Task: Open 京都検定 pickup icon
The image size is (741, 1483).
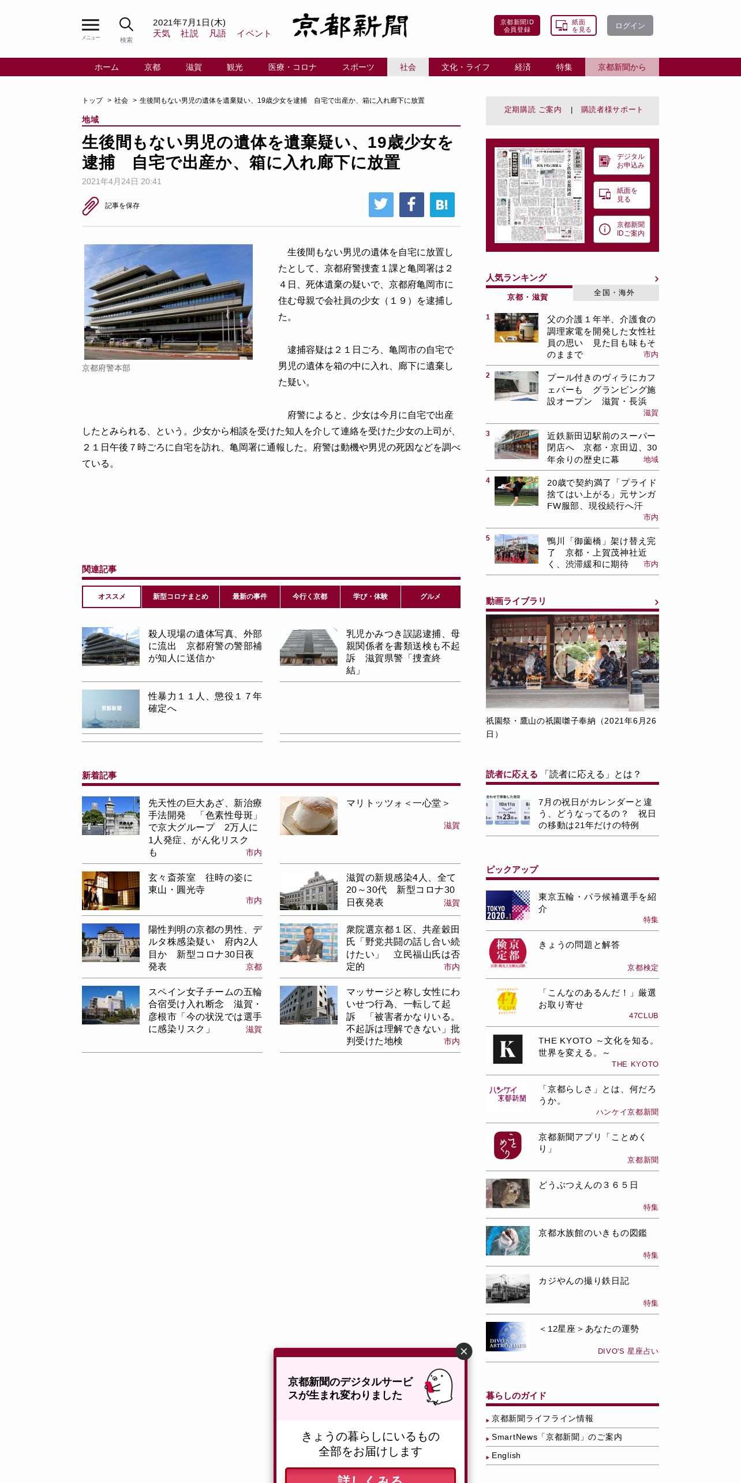Action: click(x=508, y=953)
